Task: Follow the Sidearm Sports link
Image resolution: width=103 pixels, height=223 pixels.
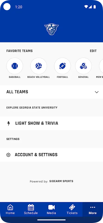Action: click(61, 181)
